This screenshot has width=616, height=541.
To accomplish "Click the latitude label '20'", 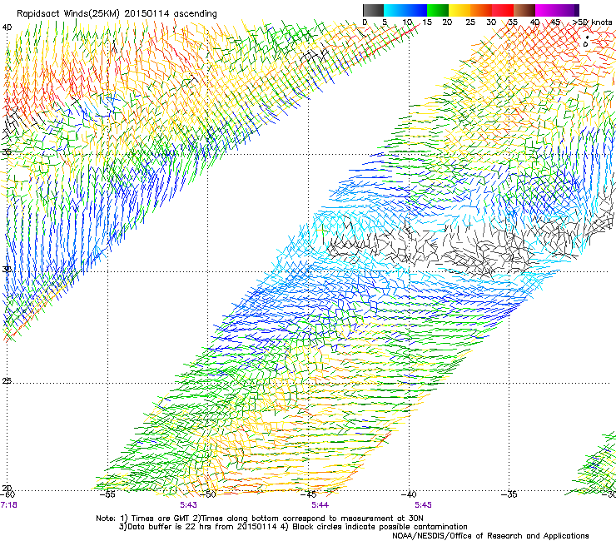I will [7, 489].
